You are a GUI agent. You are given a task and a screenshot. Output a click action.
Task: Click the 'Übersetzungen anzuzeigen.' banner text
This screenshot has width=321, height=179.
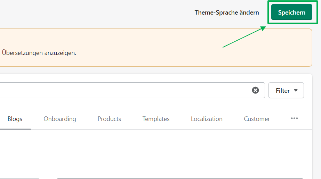[x=39, y=53]
